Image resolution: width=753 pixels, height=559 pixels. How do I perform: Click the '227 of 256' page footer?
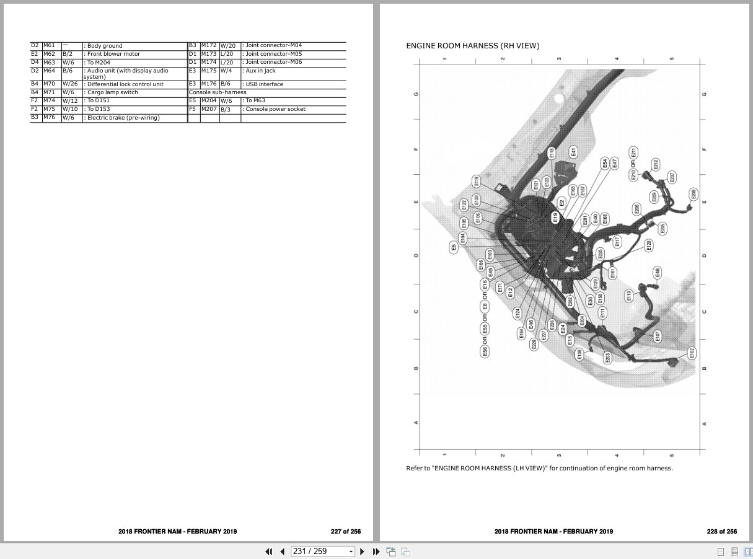point(346,532)
